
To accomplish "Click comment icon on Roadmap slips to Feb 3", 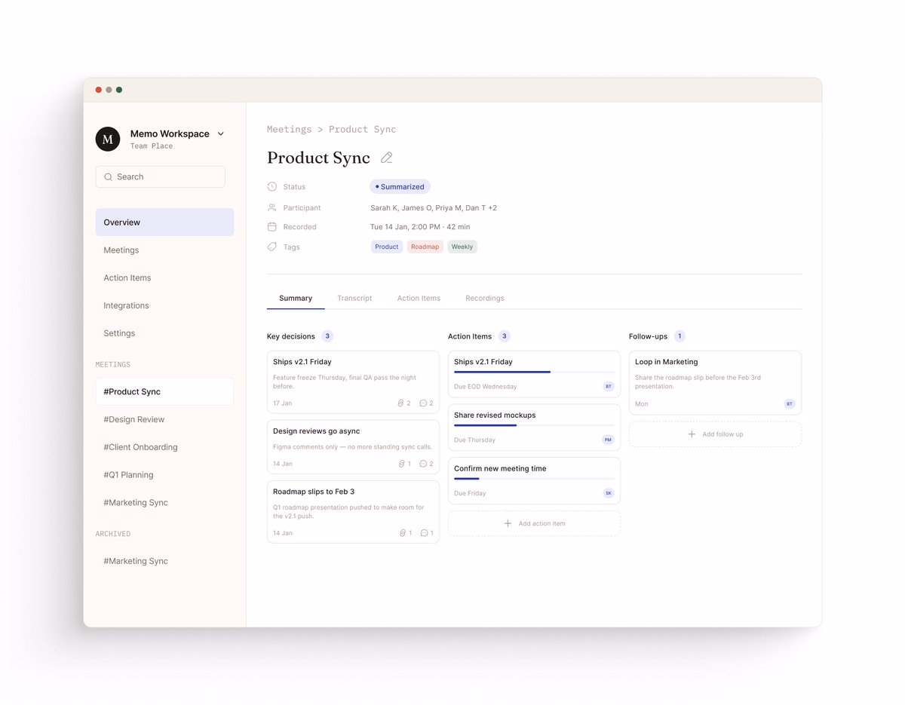I will 423,533.
